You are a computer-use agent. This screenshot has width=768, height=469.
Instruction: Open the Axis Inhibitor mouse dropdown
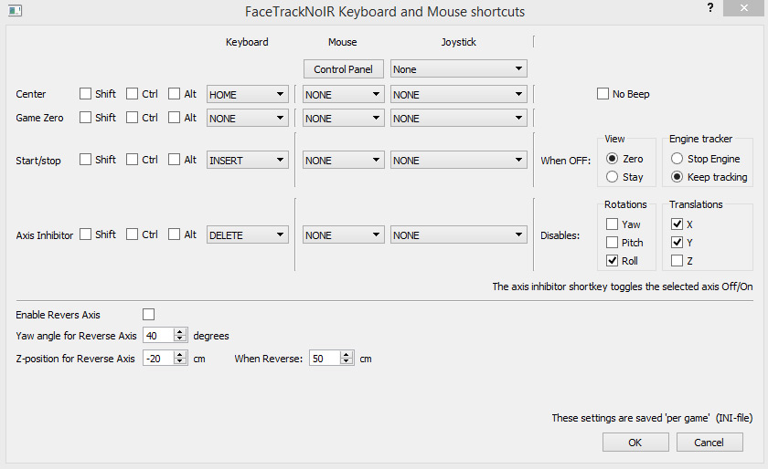click(344, 234)
